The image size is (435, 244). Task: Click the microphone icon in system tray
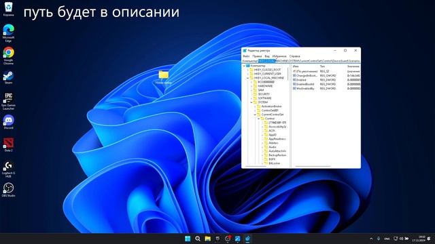(x=379, y=239)
